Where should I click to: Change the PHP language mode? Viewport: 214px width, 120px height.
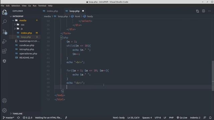click(x=171, y=118)
